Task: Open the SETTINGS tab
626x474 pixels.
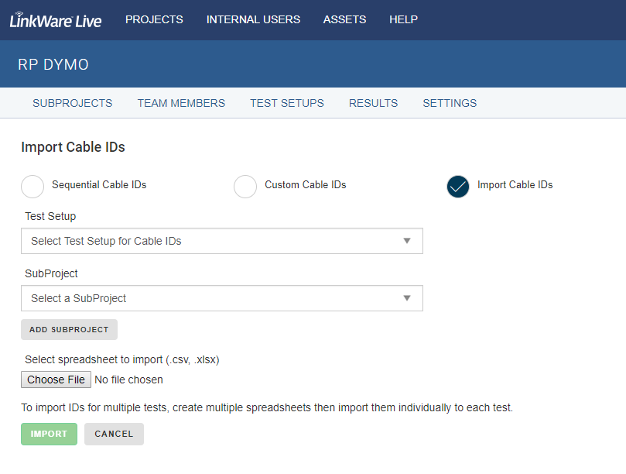Action: pos(450,103)
